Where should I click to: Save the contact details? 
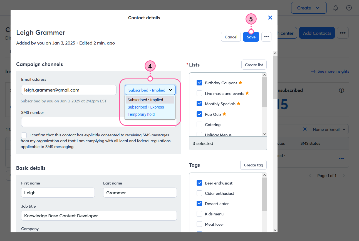251,37
